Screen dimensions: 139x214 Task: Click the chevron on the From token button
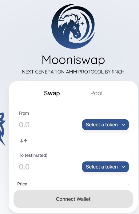[123, 125]
